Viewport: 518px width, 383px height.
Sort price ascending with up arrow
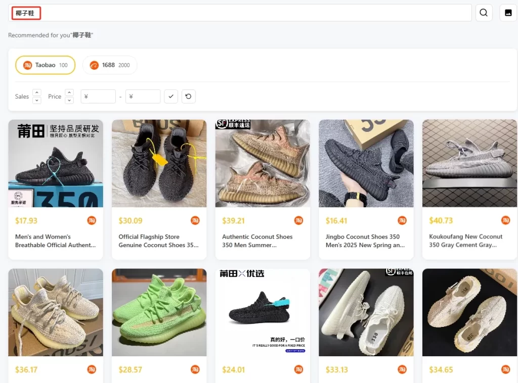(x=69, y=92)
